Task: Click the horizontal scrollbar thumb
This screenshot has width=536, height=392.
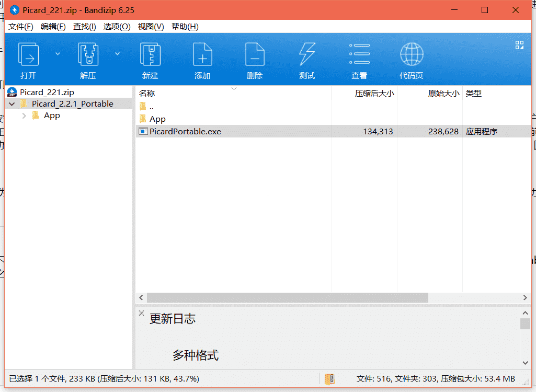Action: pyautogui.click(x=288, y=298)
